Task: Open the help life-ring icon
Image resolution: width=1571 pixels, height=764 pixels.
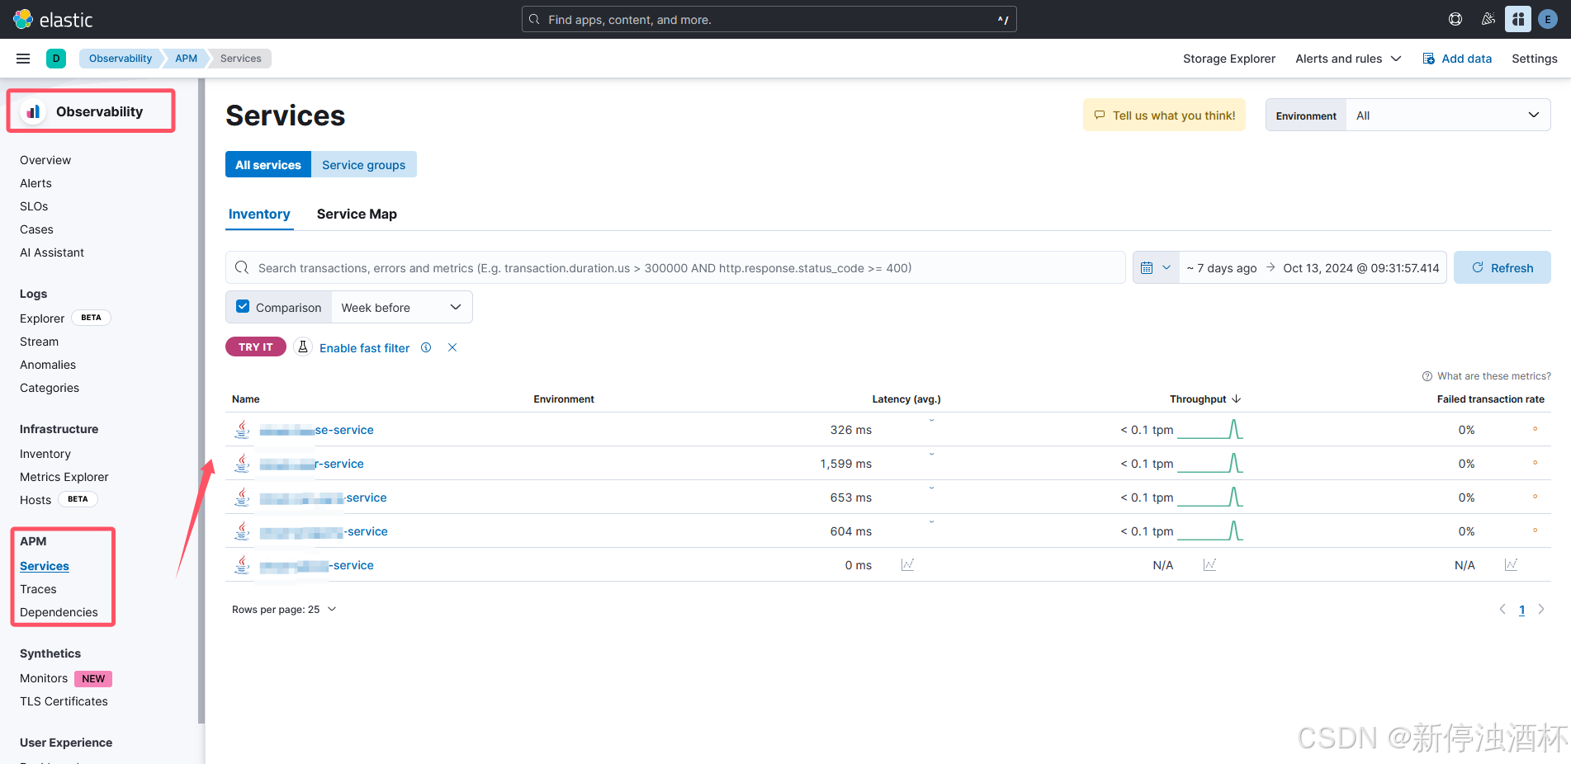Action: pos(1455,18)
